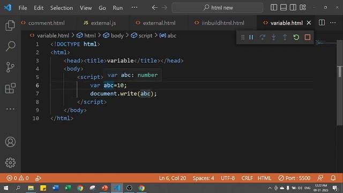The image size is (343, 193).
Task: Open the Manage gear menu
Action: 10,162
